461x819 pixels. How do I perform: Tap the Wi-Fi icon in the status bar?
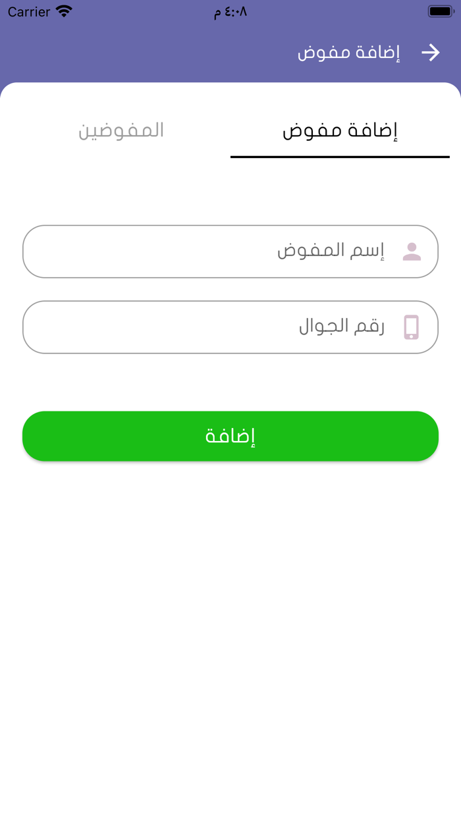63,11
